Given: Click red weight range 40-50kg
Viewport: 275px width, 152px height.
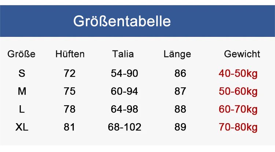Looking at the screenshot, I should coord(238,73).
